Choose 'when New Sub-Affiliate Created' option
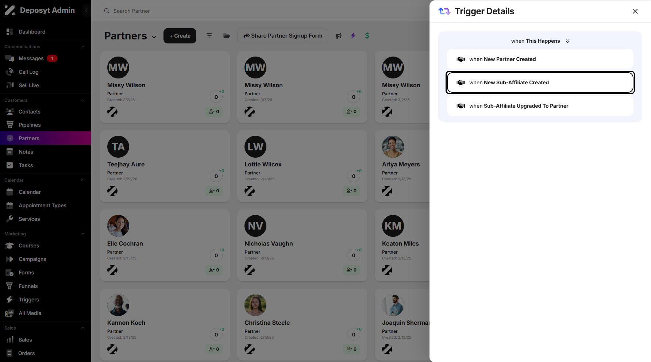Image resolution: width=651 pixels, height=362 pixels. coord(540,82)
